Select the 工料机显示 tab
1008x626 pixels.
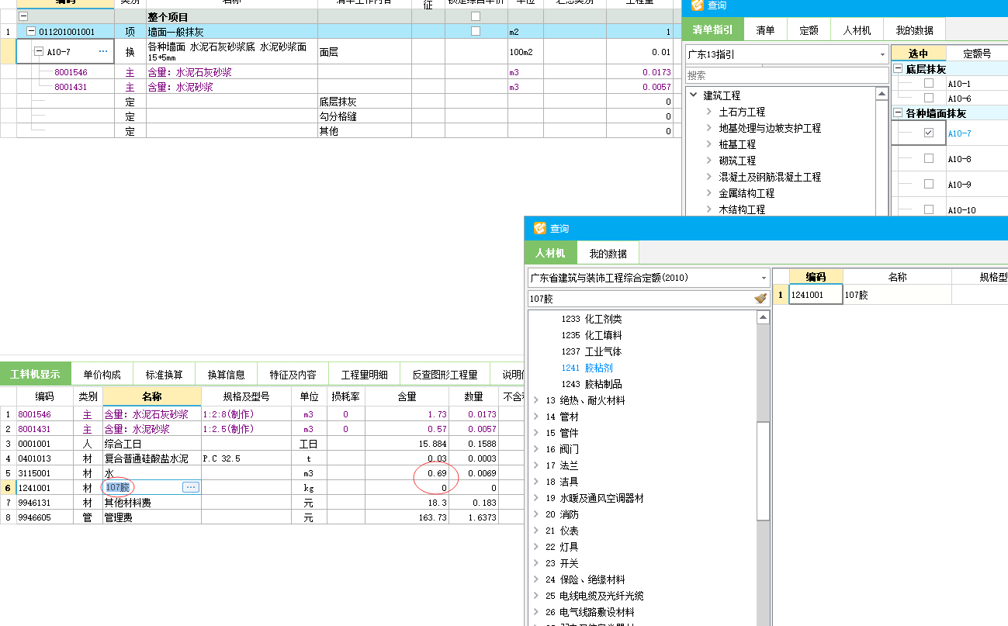(x=35, y=374)
